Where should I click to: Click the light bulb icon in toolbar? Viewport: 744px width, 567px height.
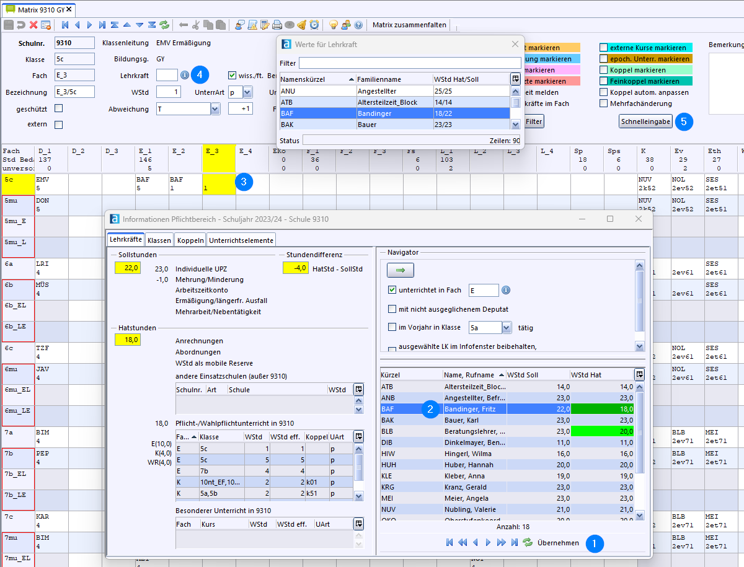pos(334,25)
